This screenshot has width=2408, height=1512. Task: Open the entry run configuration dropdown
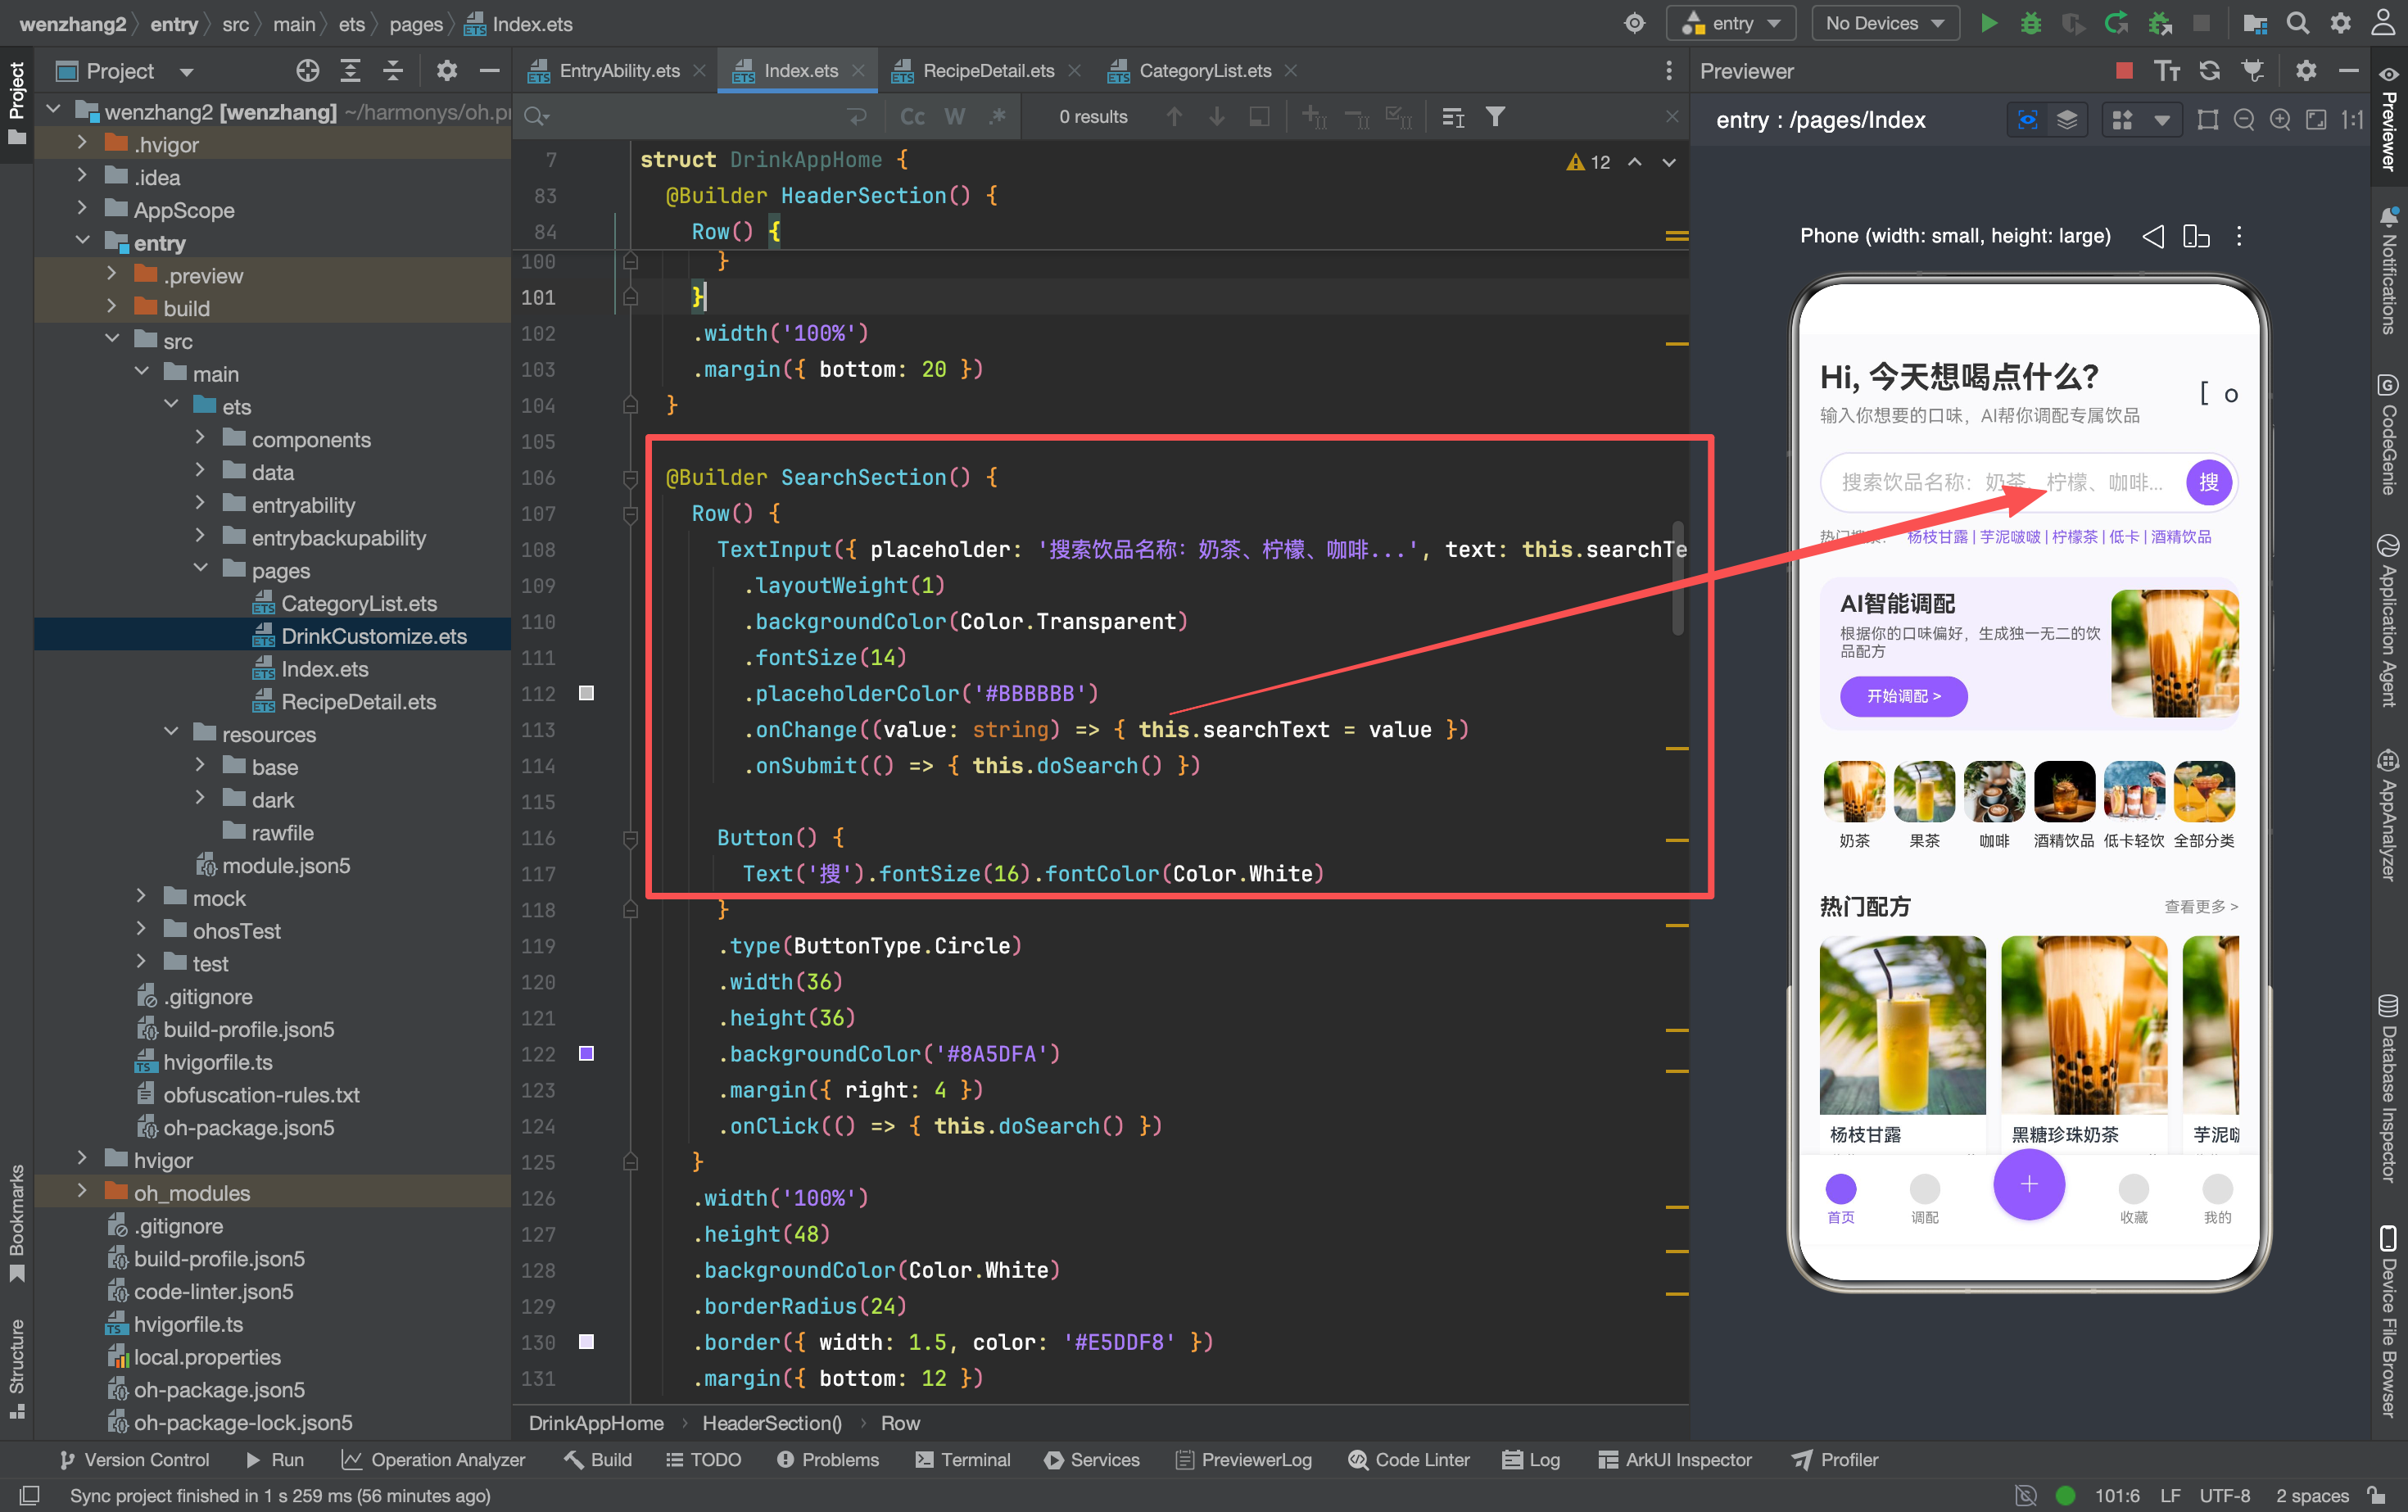click(1732, 23)
